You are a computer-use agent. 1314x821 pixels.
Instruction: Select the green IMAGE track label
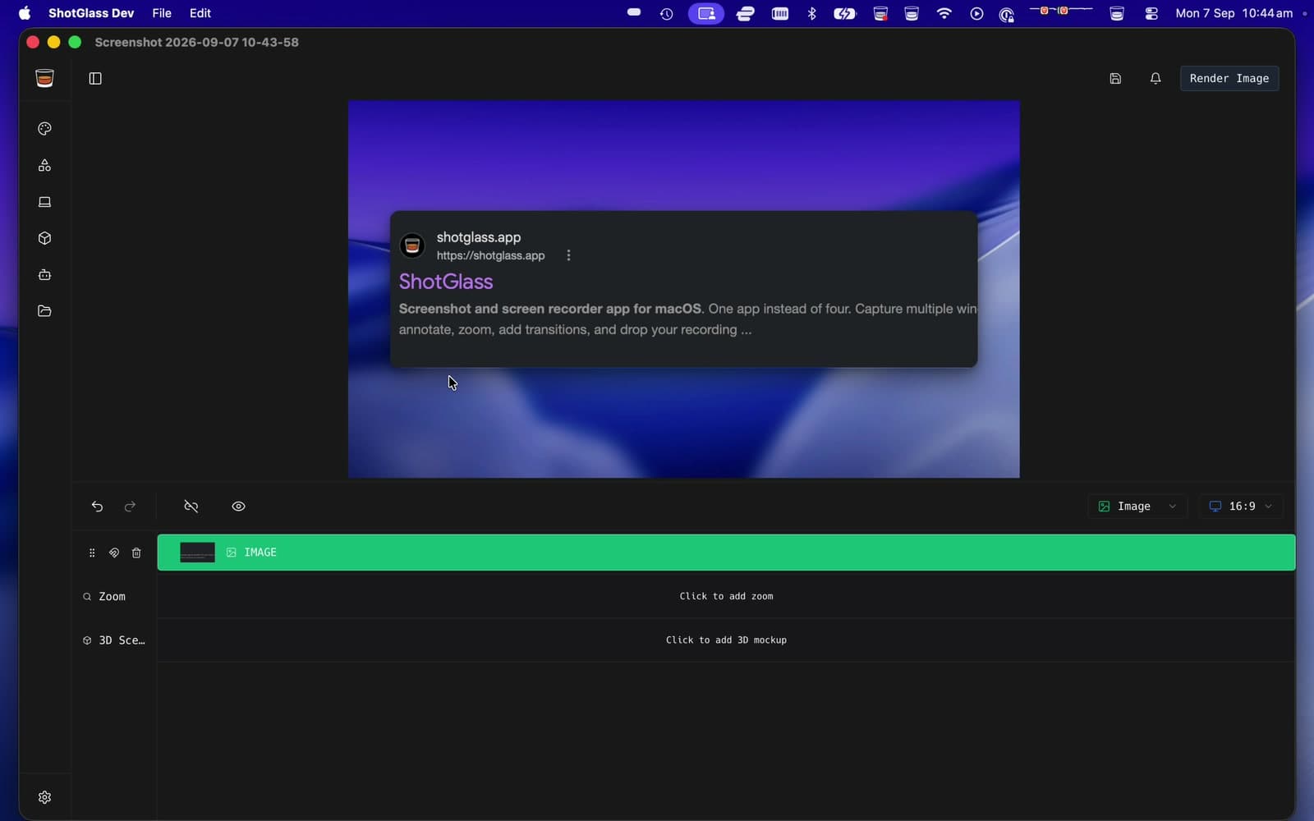260,553
